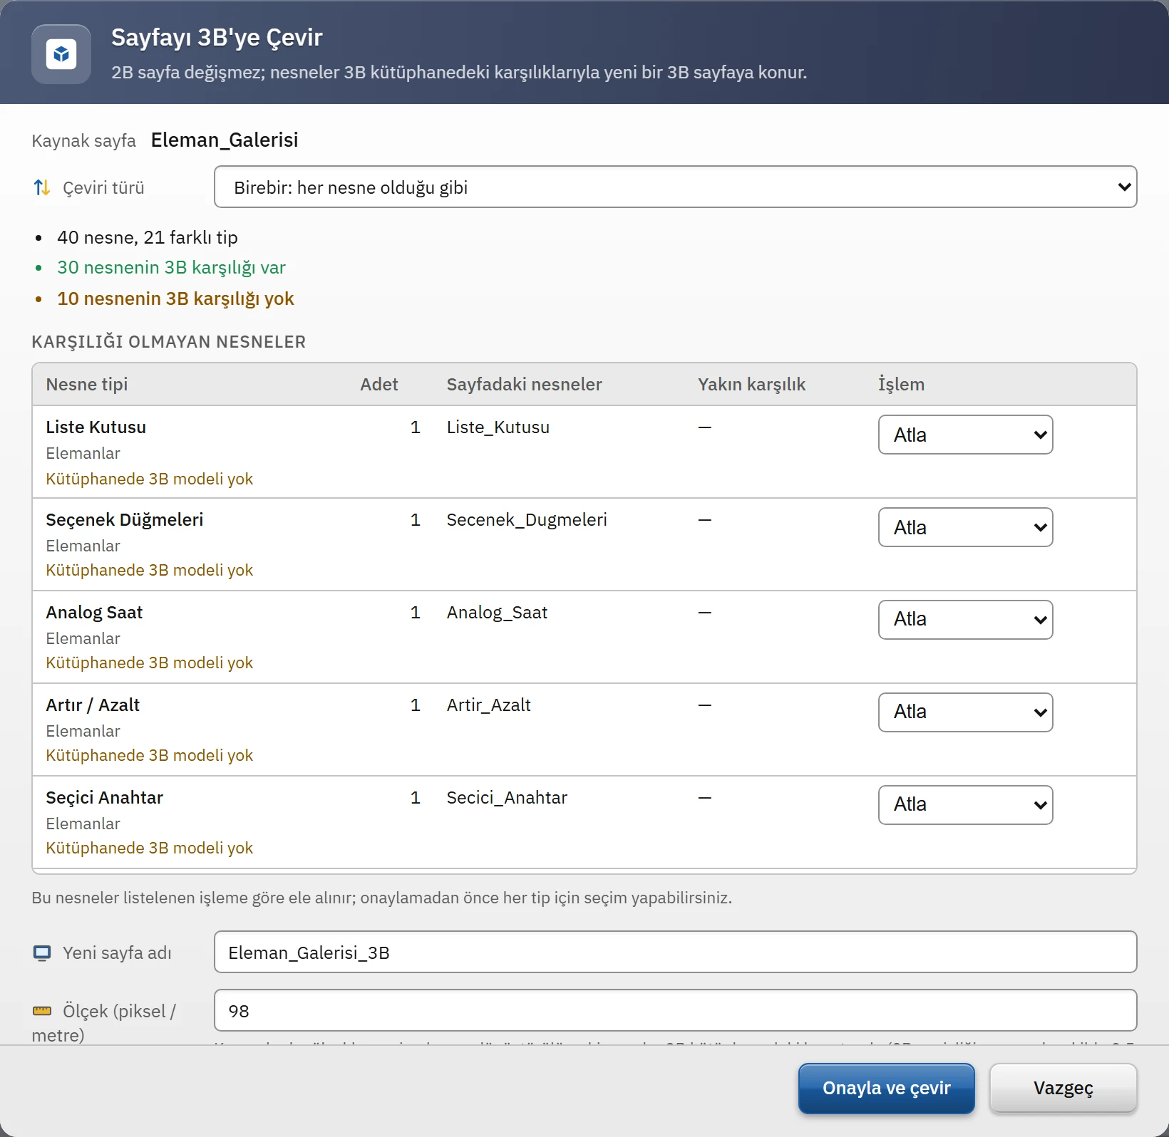The height and width of the screenshot is (1137, 1169).
Task: Click the Analog_Saat object name
Action: [497, 613]
